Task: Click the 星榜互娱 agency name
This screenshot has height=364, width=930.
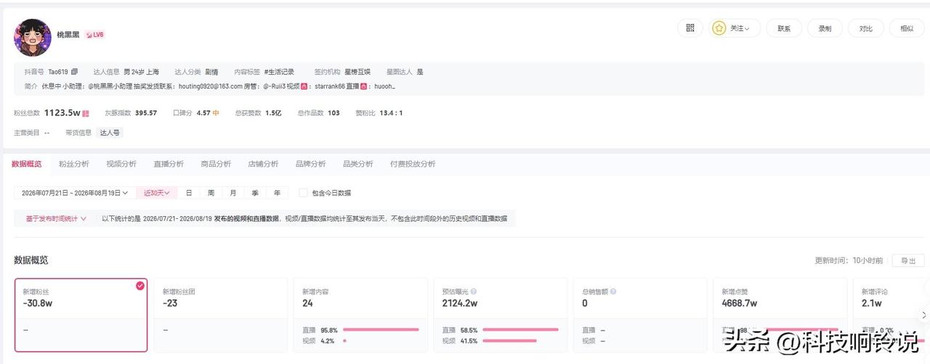Action: [x=357, y=72]
